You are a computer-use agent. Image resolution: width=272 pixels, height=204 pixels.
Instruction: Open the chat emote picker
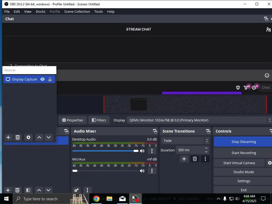(267, 75)
